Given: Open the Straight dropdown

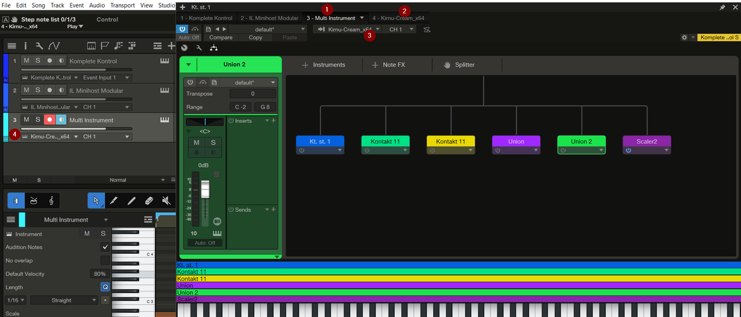Looking at the screenshot, I should [64, 300].
